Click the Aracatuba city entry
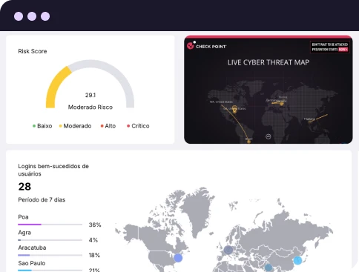 (x=32, y=248)
